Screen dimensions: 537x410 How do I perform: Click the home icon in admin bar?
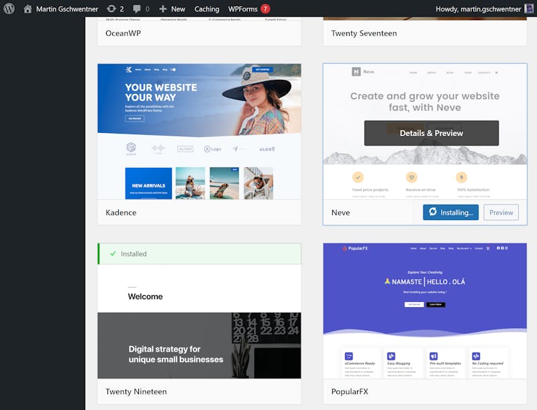(x=28, y=9)
